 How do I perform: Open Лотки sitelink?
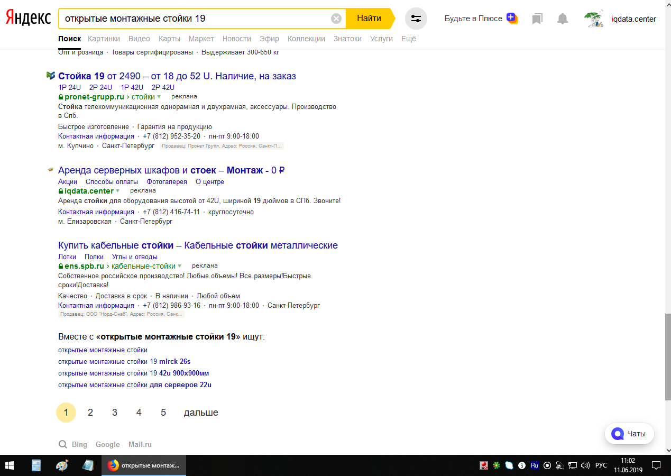67,257
